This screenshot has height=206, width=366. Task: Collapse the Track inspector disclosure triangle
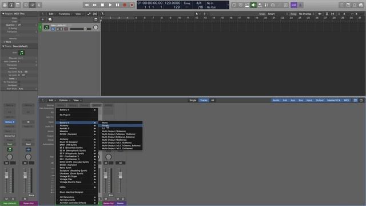[3, 46]
